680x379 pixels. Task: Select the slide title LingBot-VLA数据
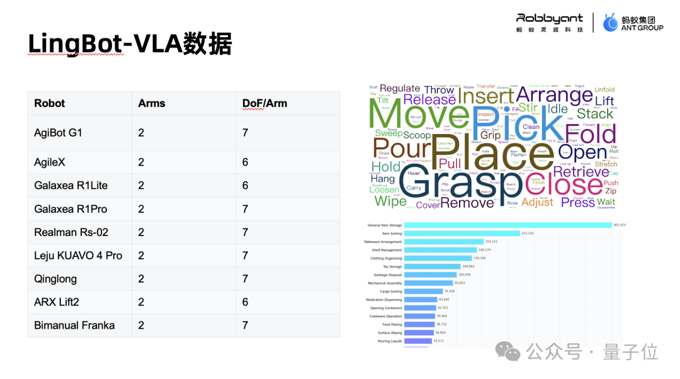pyautogui.click(x=130, y=44)
